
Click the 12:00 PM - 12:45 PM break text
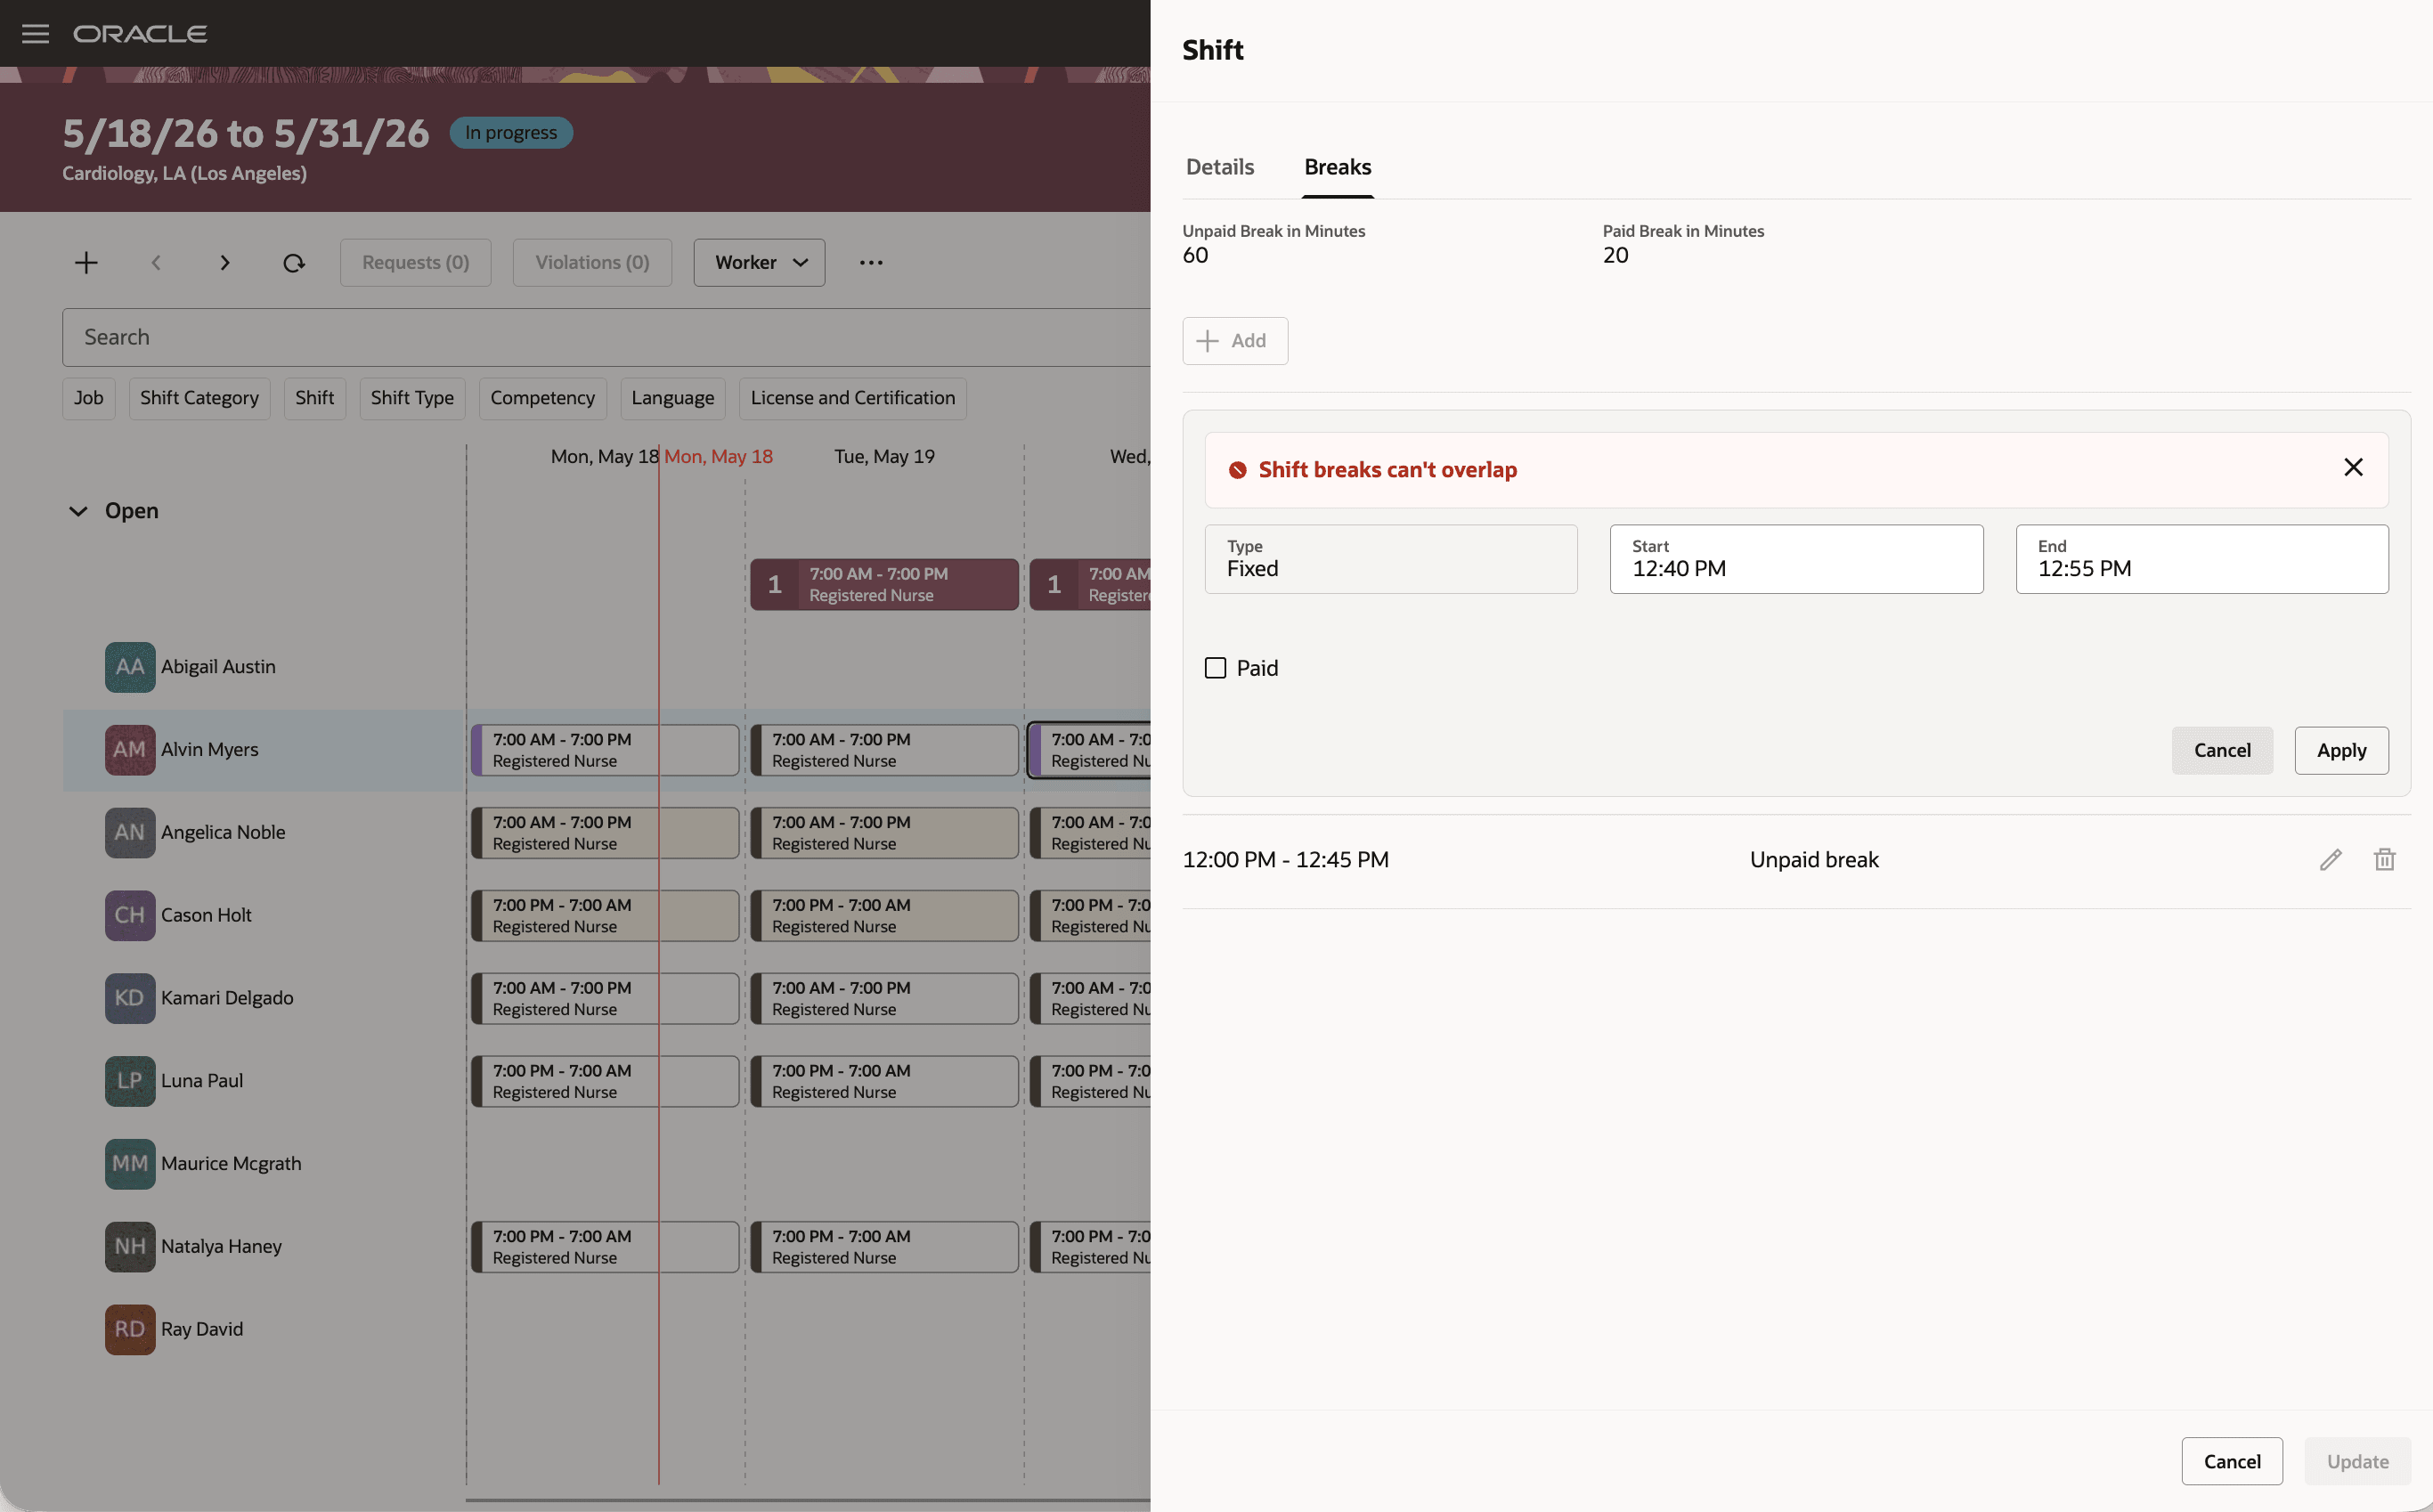[1285, 860]
